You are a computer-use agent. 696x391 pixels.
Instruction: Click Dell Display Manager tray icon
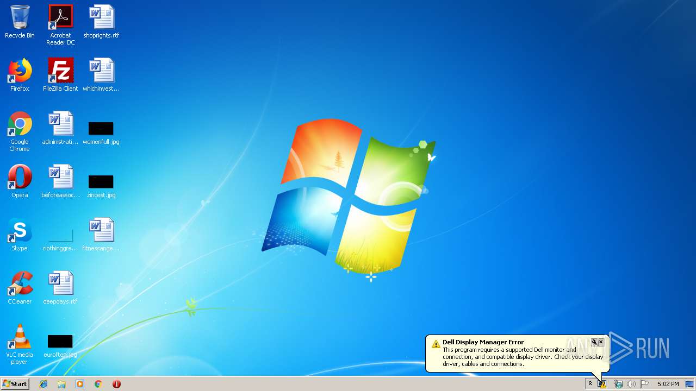(602, 384)
